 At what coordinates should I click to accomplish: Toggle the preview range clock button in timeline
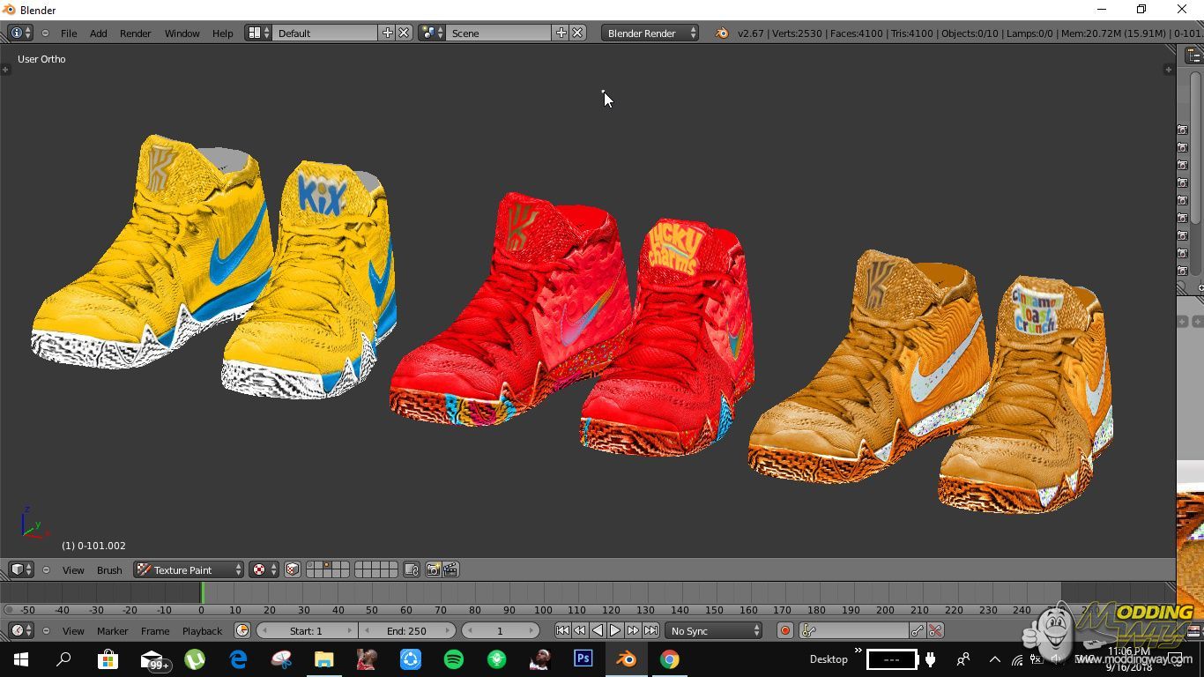(x=242, y=630)
